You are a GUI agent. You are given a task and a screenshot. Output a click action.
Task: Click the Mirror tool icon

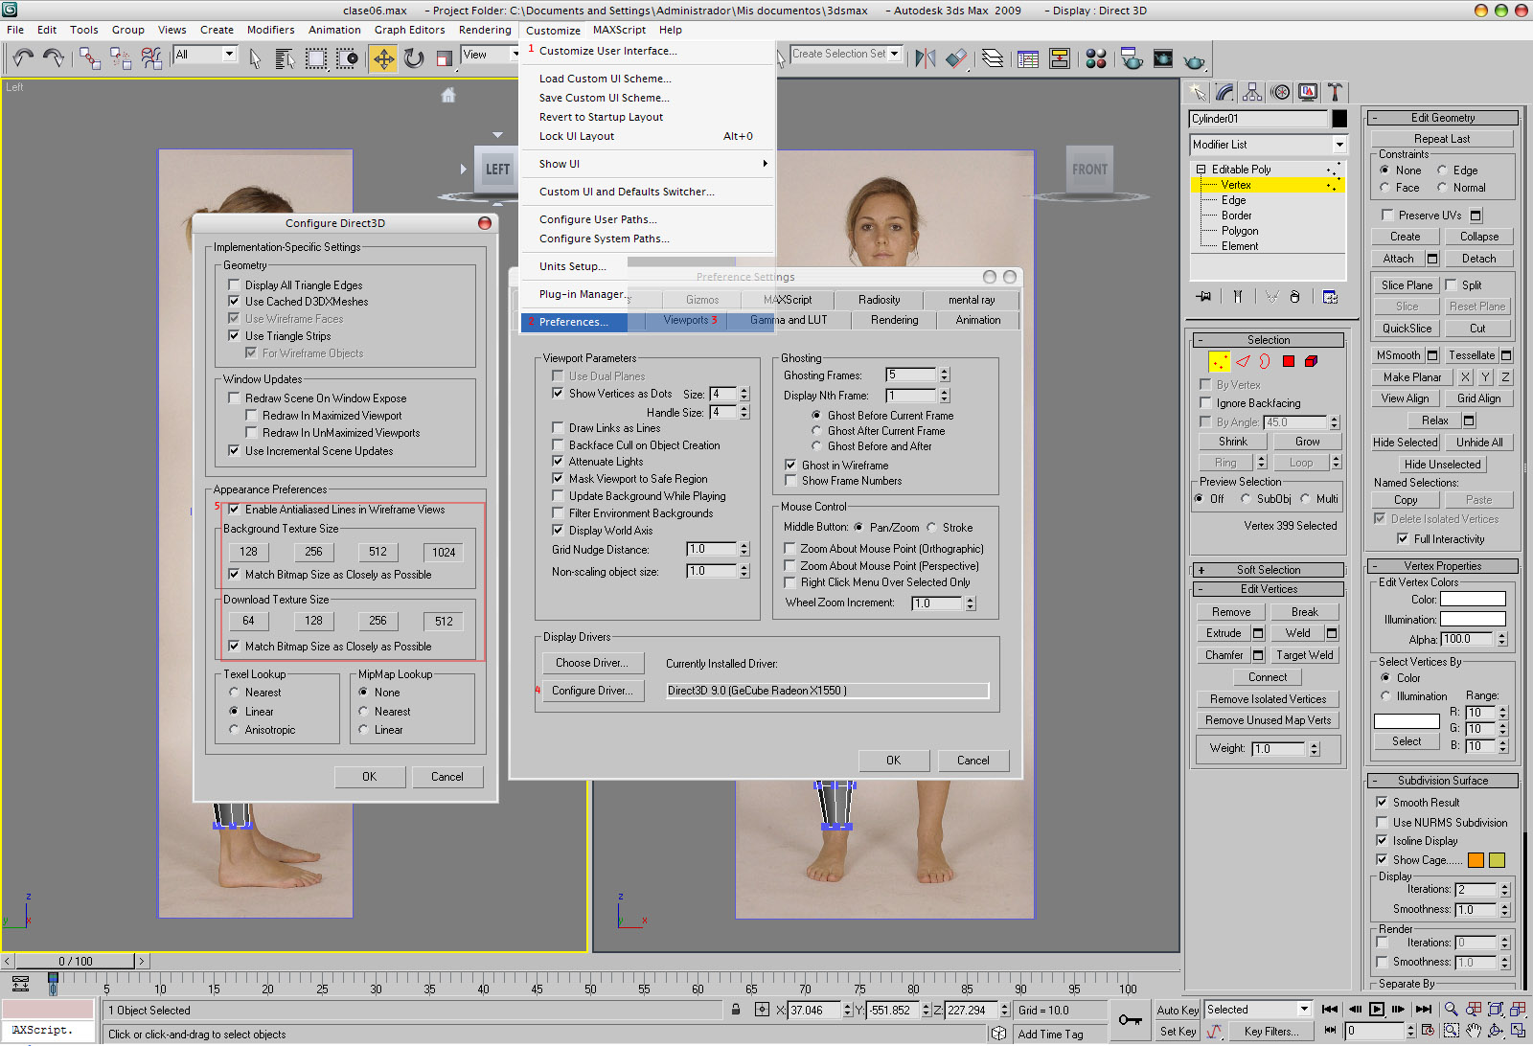925,59
